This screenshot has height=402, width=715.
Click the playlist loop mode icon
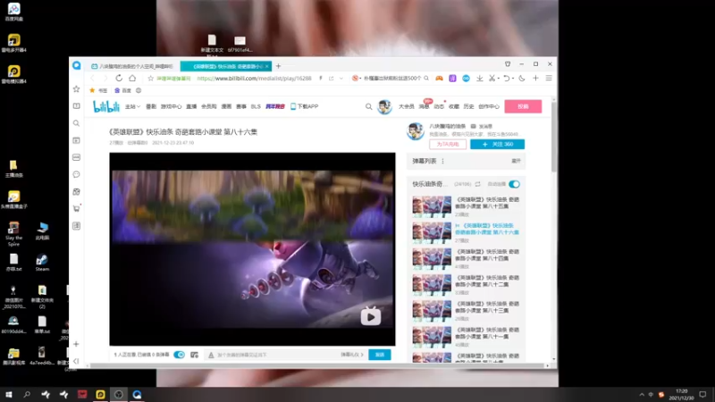[477, 184]
